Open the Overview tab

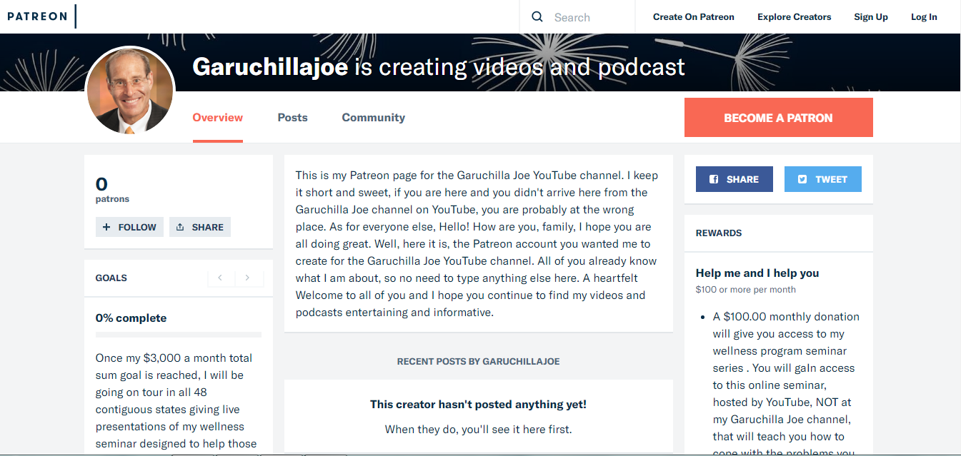point(218,118)
